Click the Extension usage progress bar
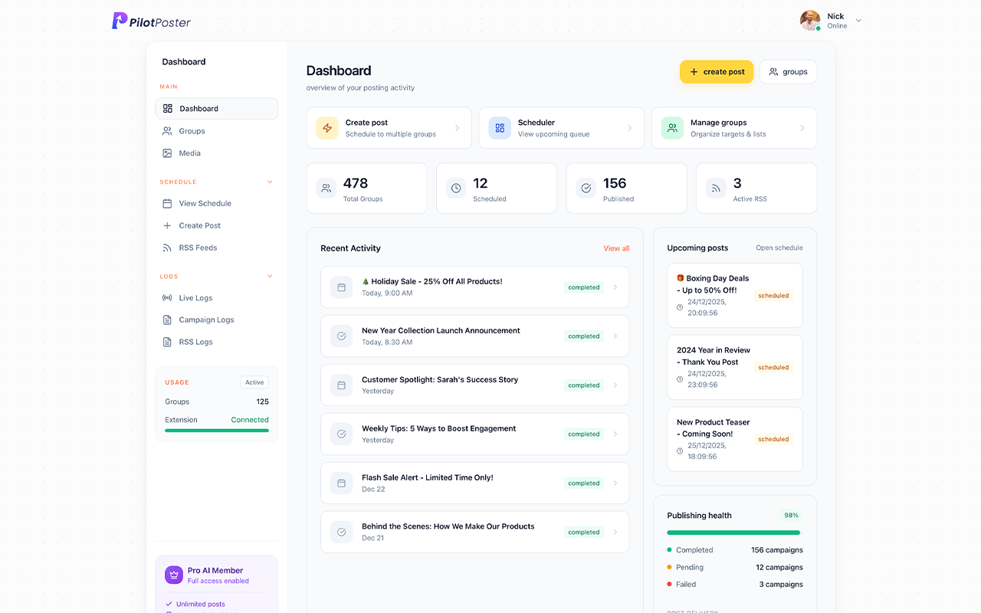Screen dimensions: 981x613 pos(217,431)
